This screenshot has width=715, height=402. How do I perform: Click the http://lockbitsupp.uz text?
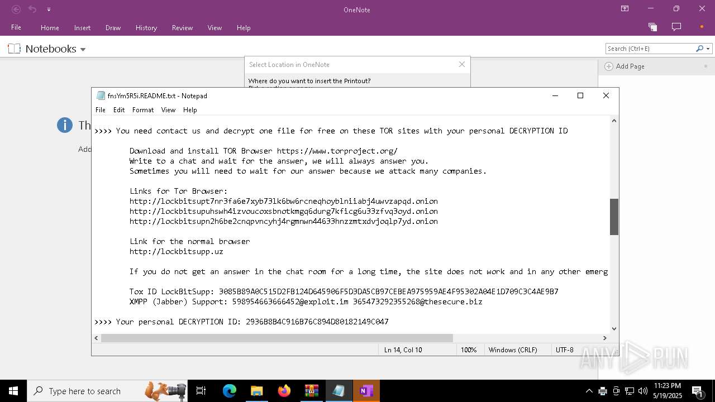[x=177, y=251]
